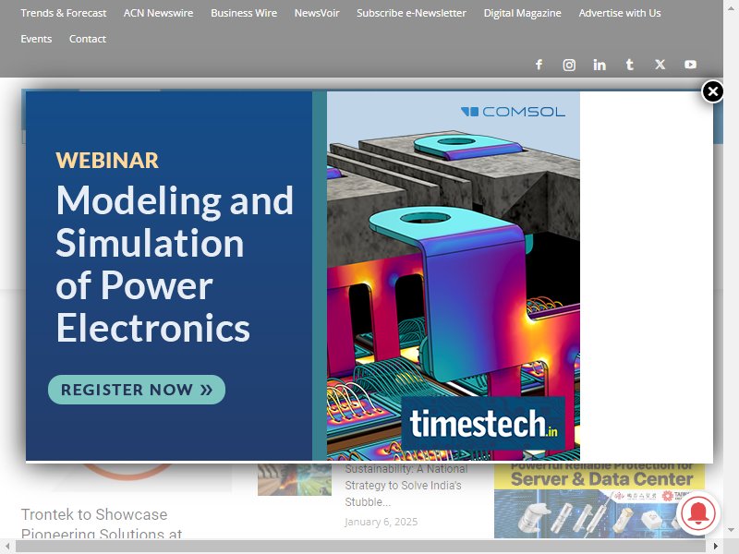The width and height of the screenshot is (739, 554).
Task: Open Trontek to Showcase article link
Action: pyautogui.click(x=102, y=523)
